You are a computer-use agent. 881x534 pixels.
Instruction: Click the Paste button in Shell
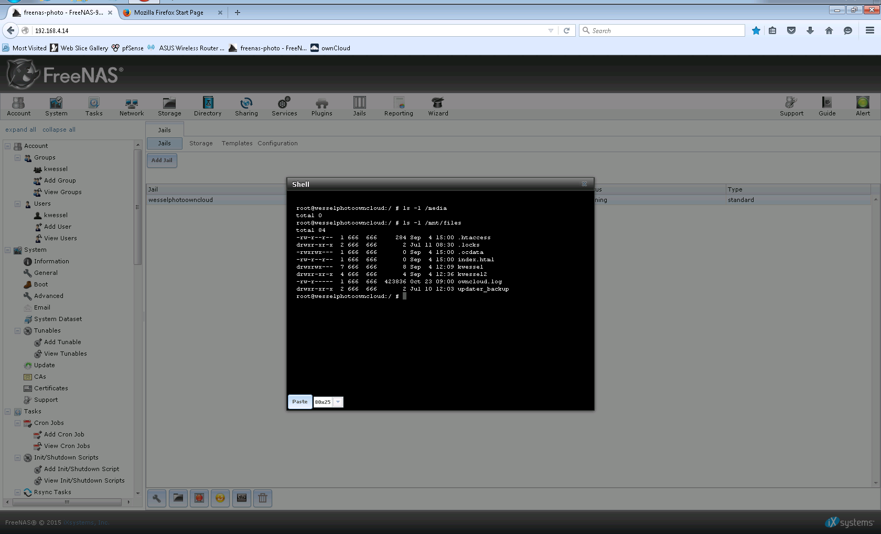pos(300,402)
